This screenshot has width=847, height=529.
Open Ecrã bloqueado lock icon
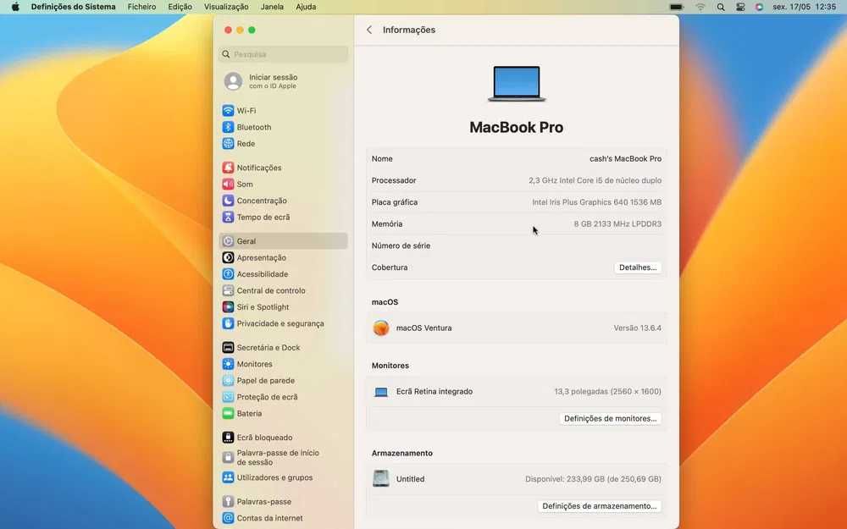[x=228, y=438]
